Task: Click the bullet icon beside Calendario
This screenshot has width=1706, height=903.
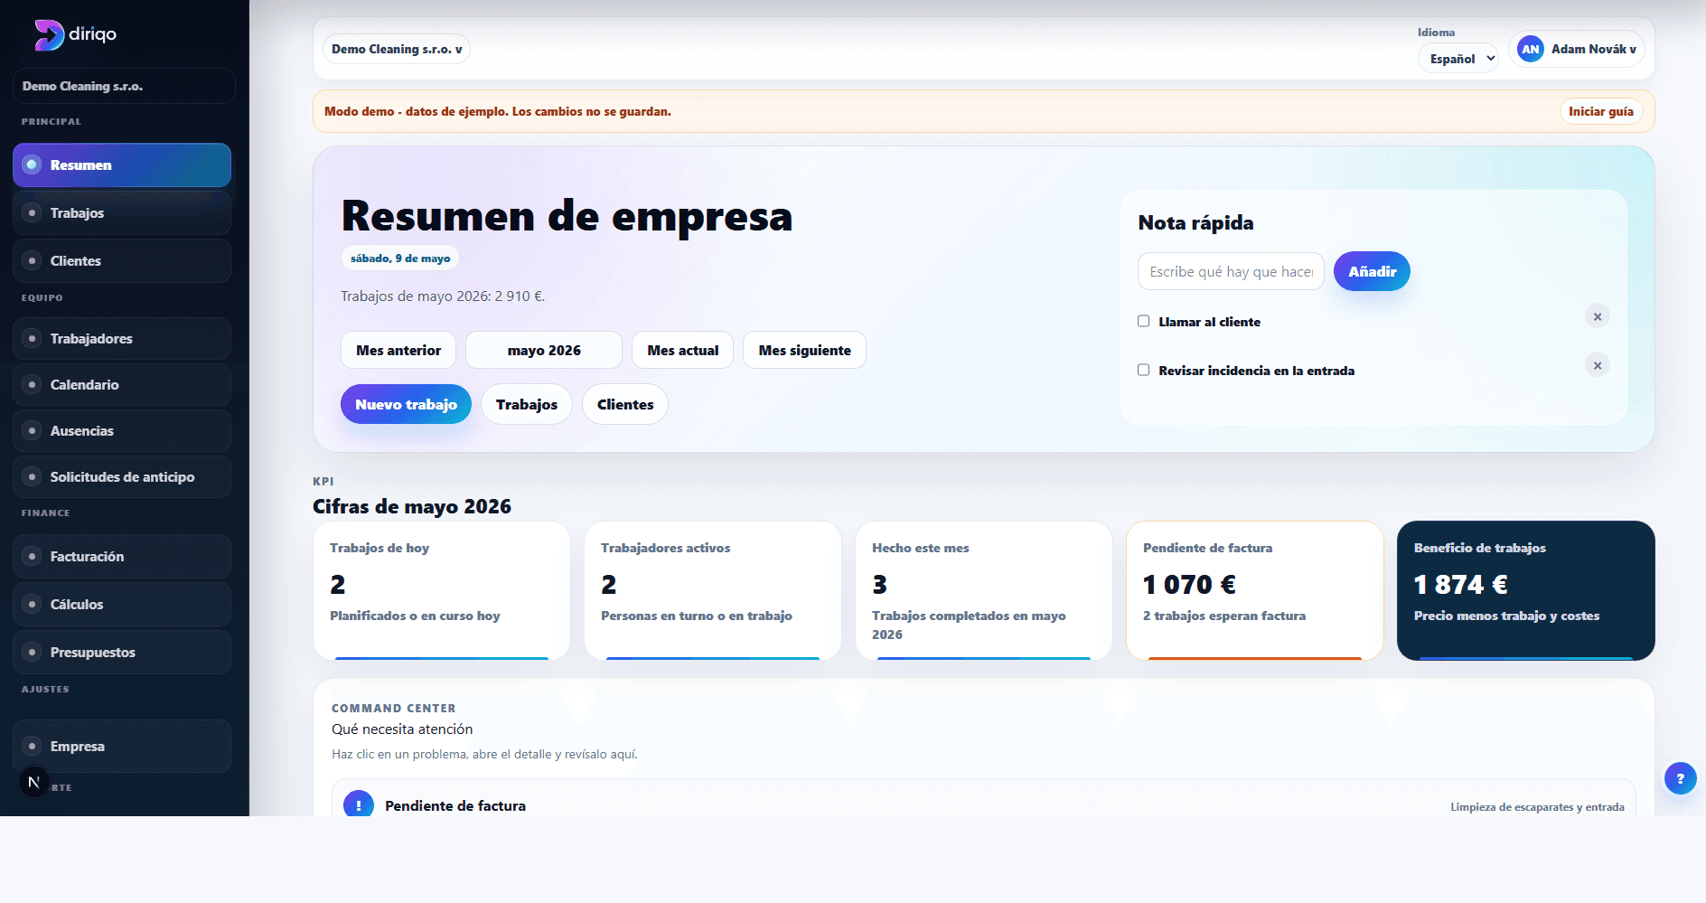Action: [x=33, y=384]
